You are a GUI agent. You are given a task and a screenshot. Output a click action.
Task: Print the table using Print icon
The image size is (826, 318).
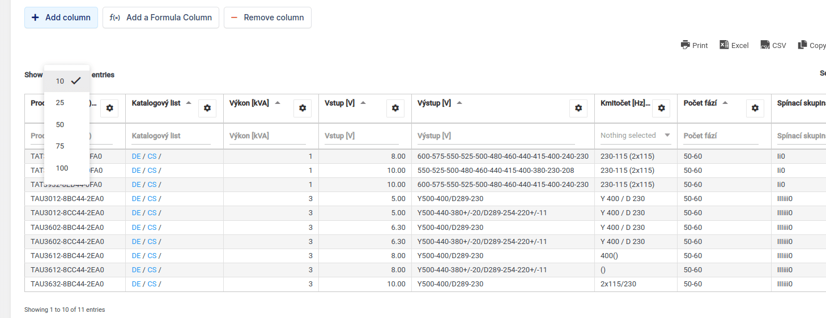694,45
